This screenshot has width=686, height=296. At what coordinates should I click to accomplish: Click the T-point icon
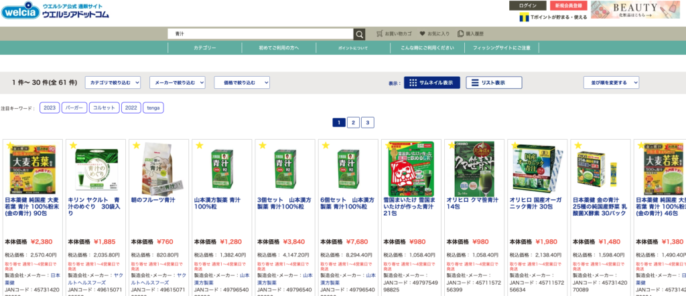pos(524,17)
